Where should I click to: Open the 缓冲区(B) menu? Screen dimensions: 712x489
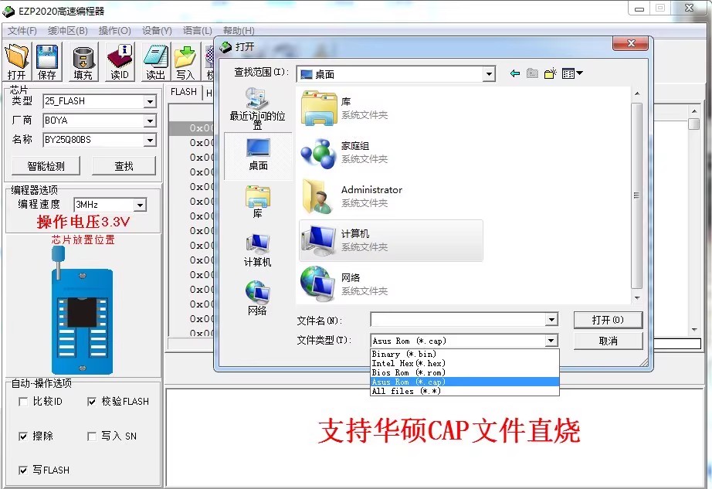coord(68,31)
